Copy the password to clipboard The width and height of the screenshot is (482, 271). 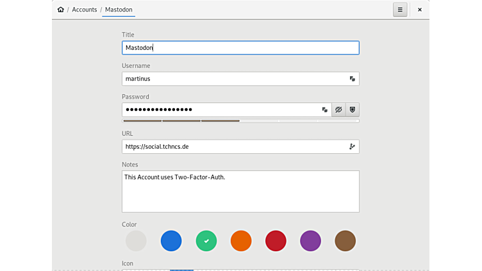324,110
